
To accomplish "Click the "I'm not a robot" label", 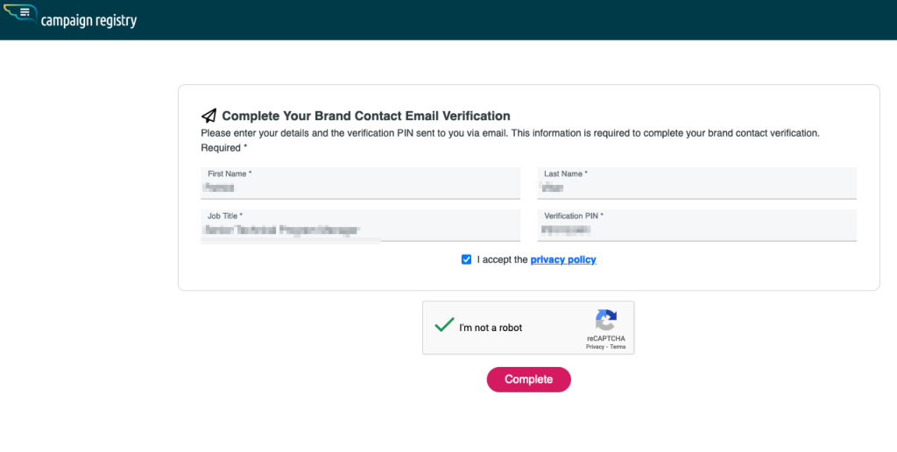I will 491,328.
